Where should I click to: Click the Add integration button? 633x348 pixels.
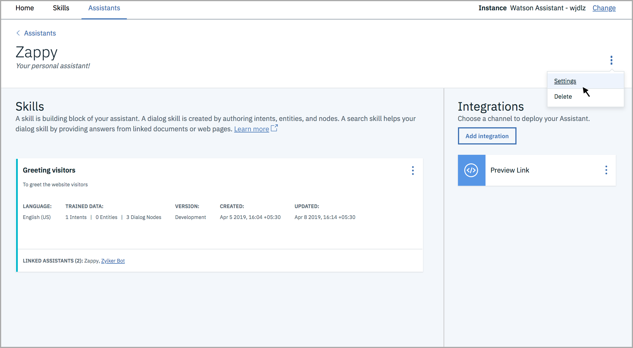click(487, 136)
